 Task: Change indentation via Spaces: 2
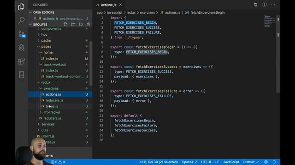[x=189, y=162]
